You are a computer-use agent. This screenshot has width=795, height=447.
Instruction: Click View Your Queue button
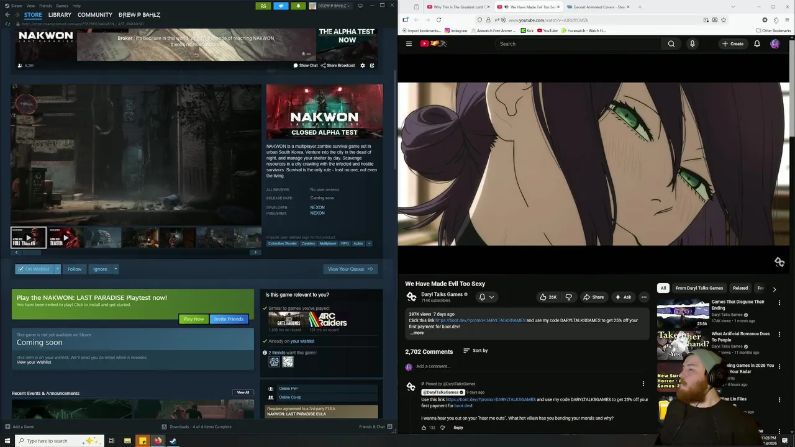coord(350,269)
